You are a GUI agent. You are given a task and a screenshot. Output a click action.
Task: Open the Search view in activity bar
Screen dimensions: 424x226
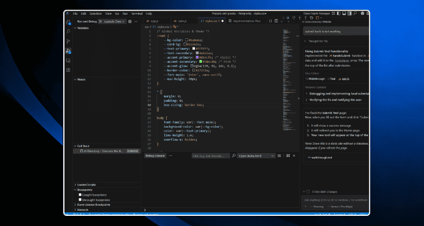pos(68,32)
